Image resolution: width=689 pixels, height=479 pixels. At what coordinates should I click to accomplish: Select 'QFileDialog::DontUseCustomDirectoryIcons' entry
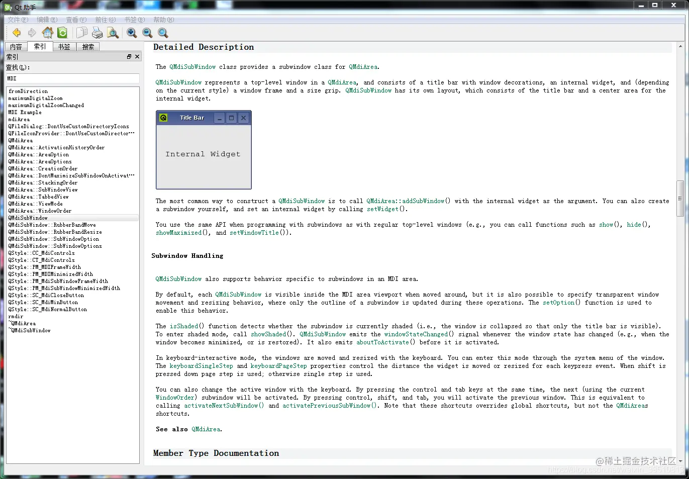(x=68, y=127)
